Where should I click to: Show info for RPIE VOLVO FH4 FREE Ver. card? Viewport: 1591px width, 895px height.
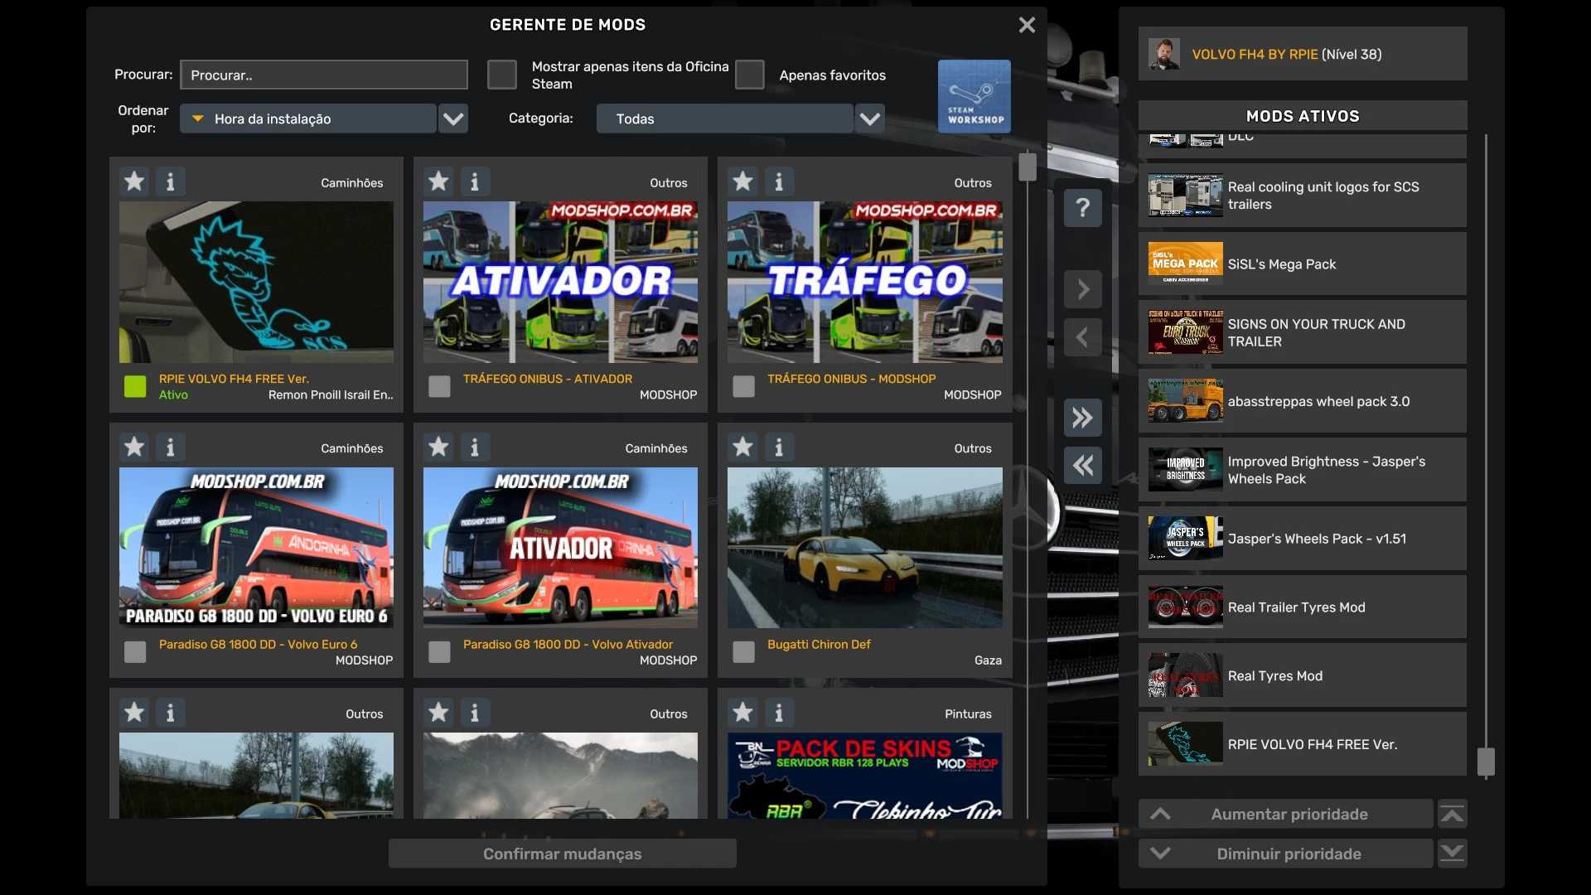tap(171, 181)
